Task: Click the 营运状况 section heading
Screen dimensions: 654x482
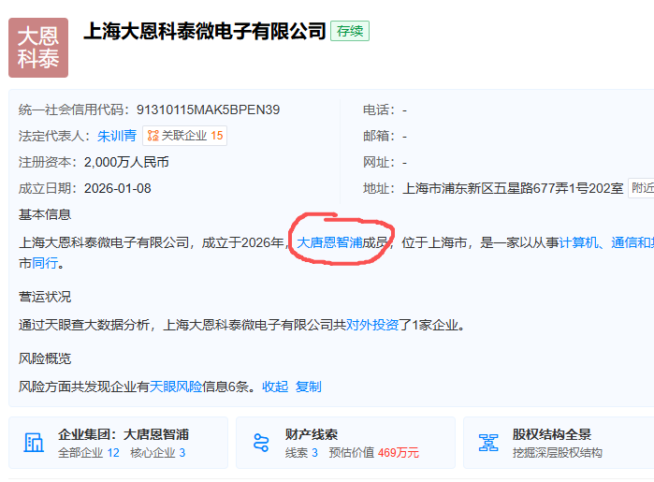Action: [x=45, y=297]
